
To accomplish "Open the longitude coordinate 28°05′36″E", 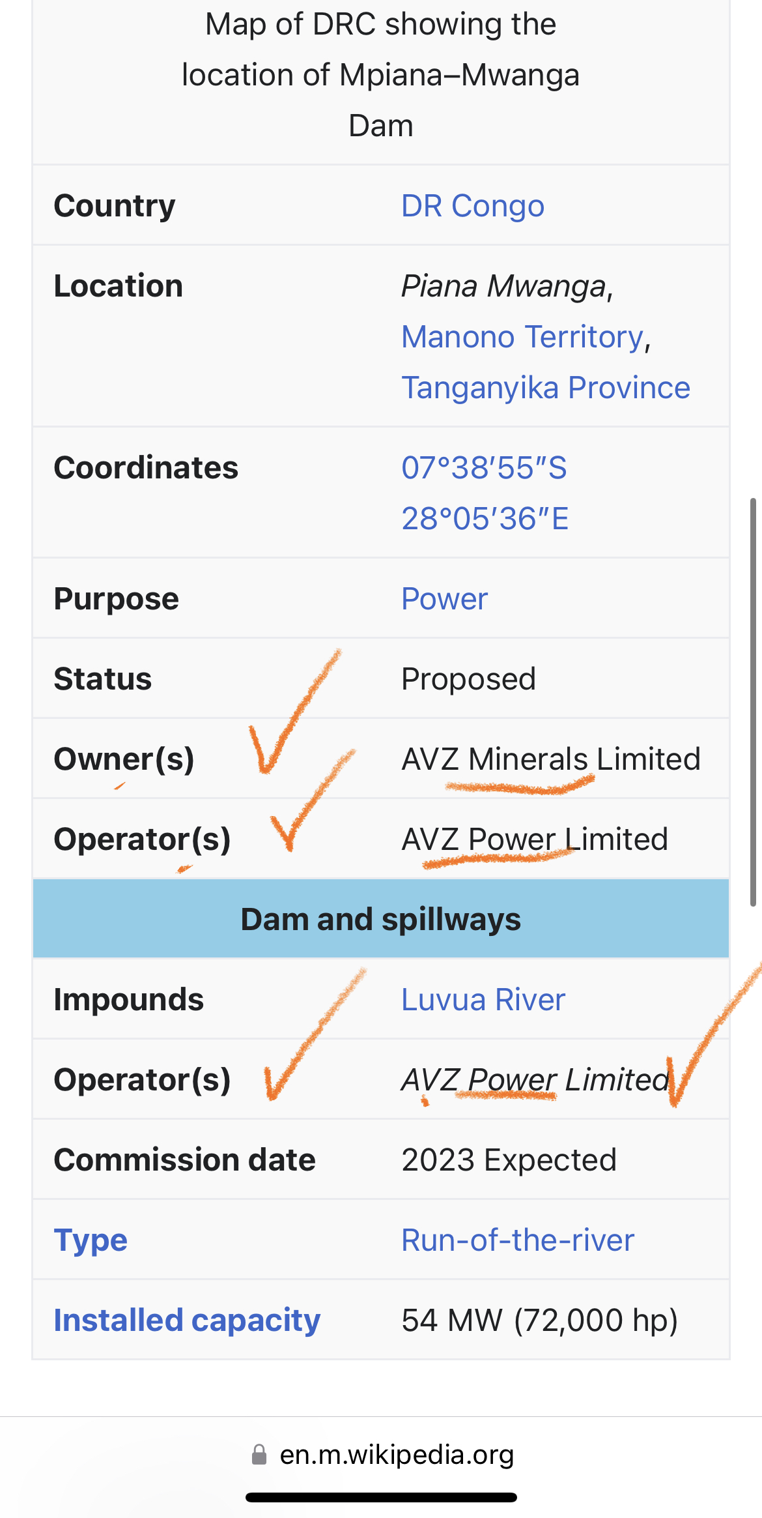I will (x=485, y=519).
